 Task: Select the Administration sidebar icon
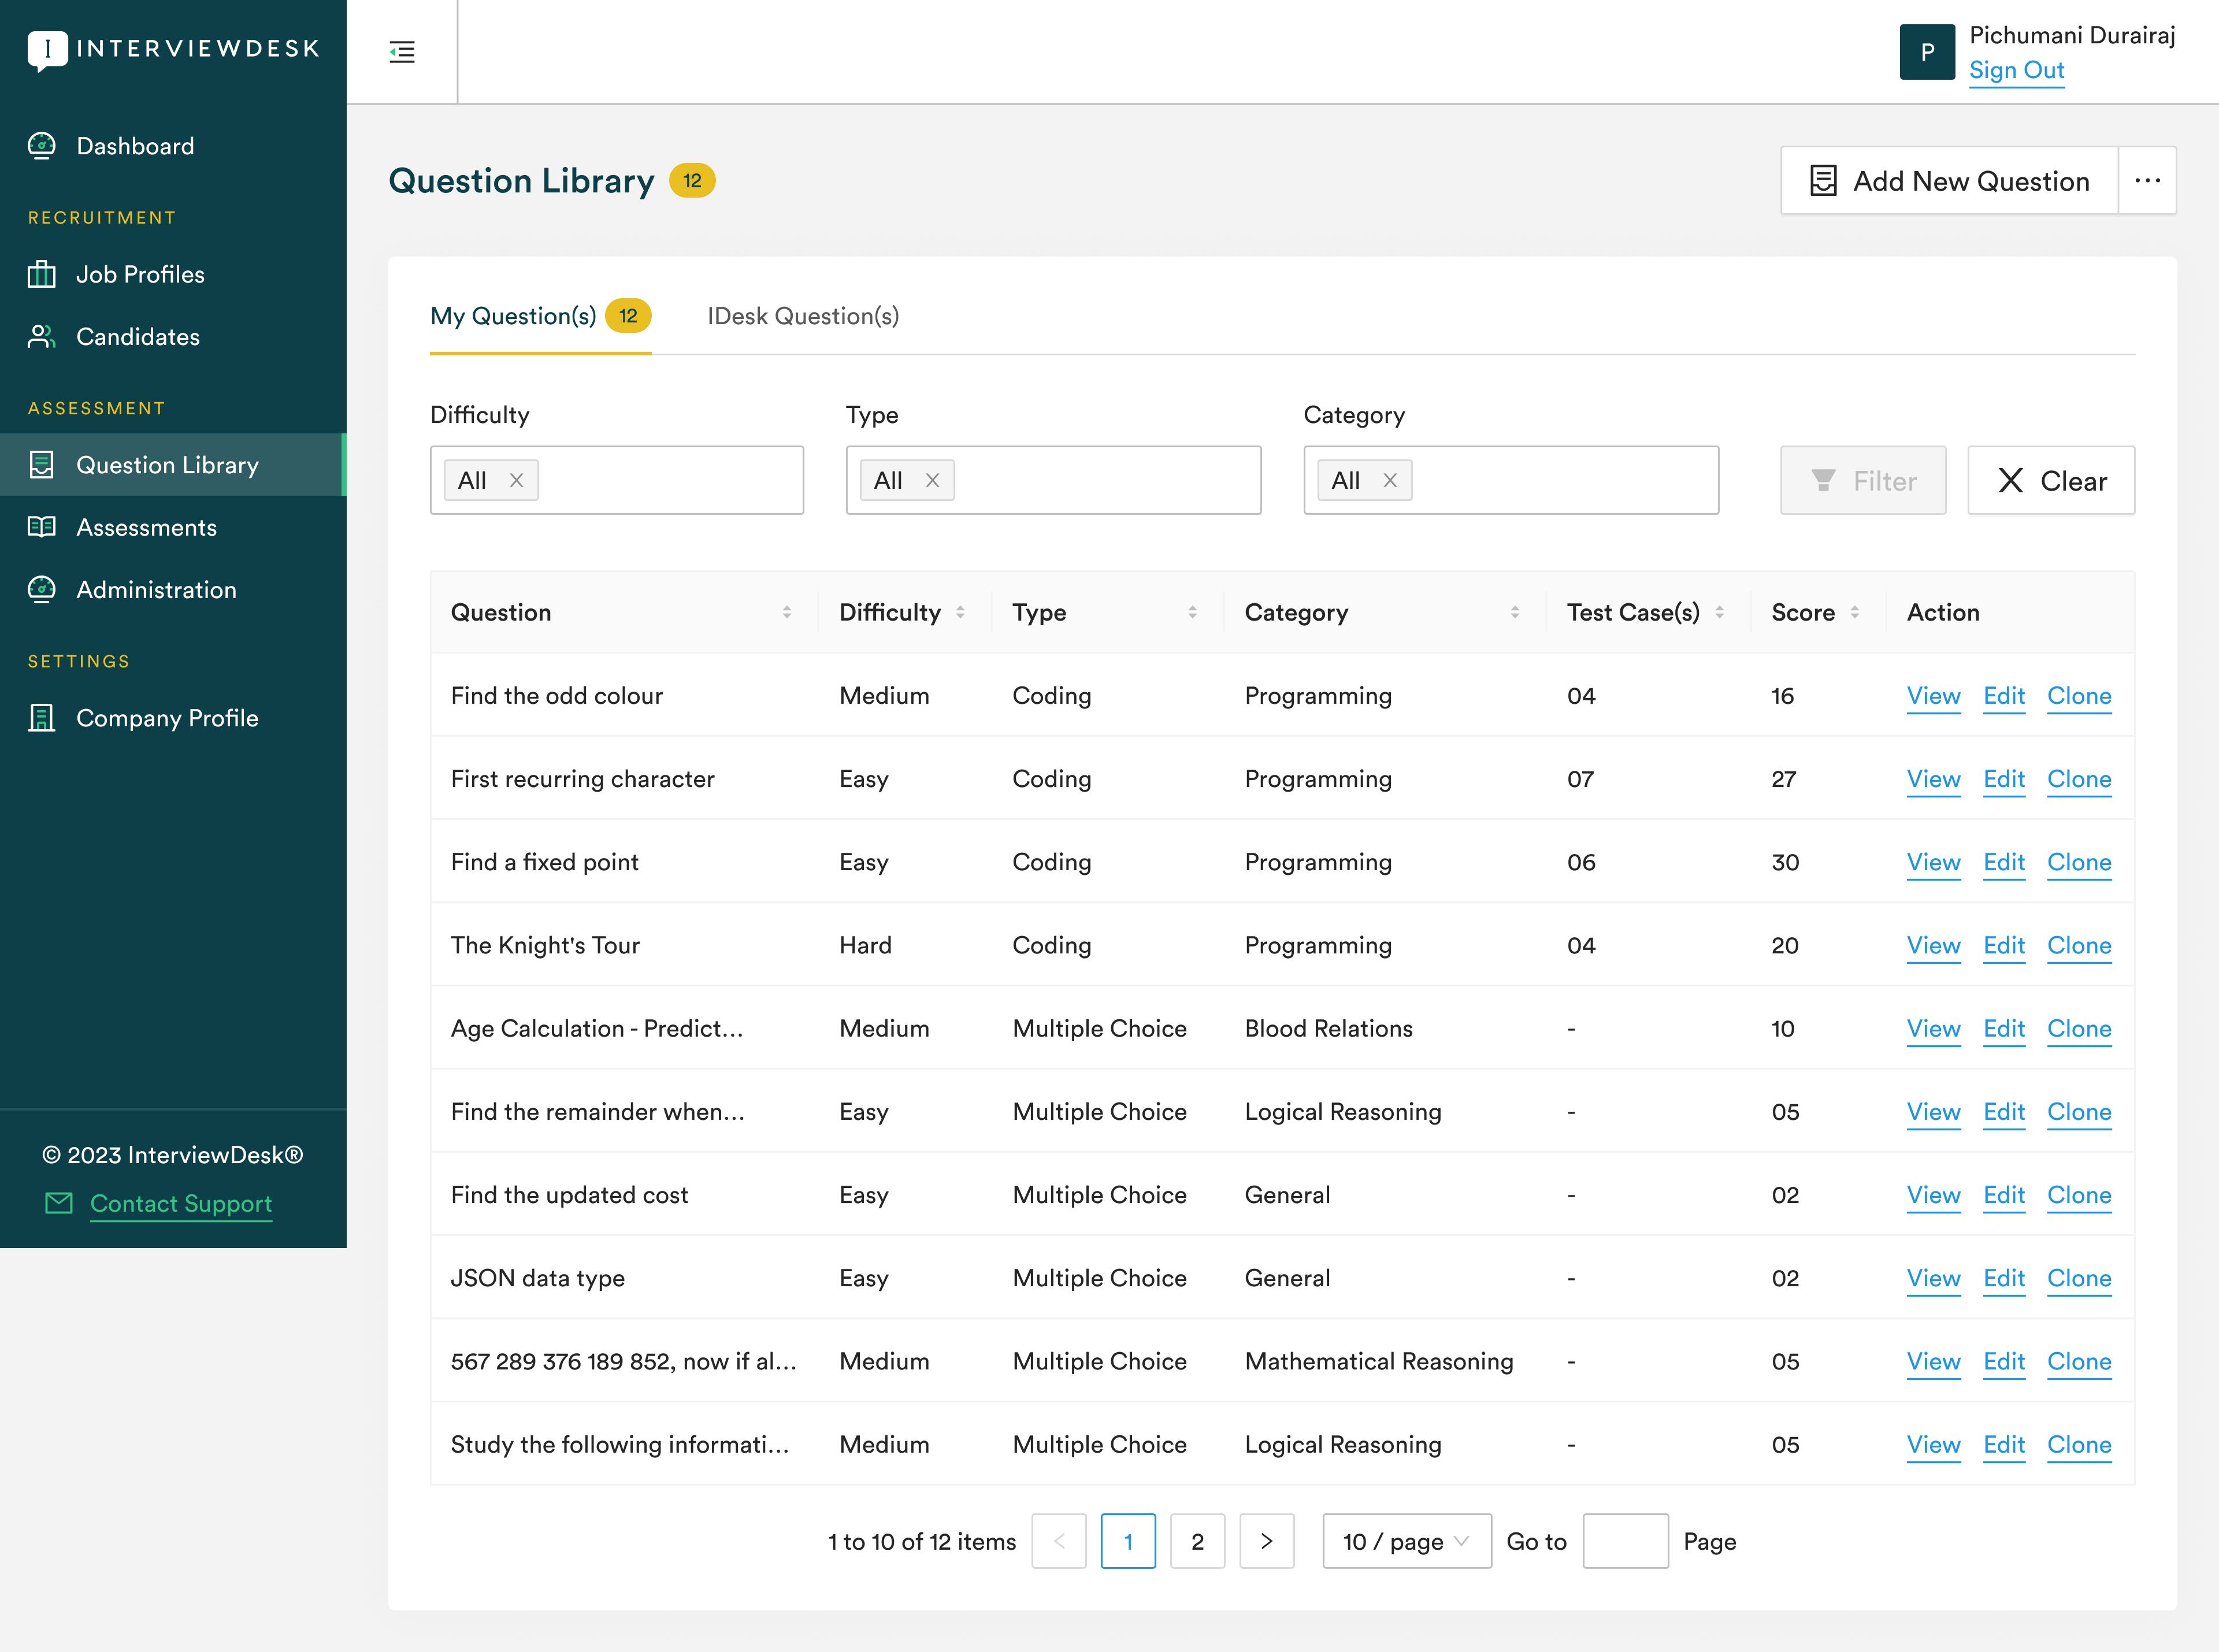41,590
